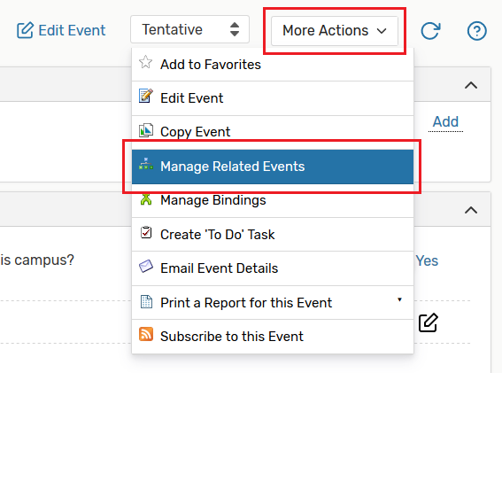Screen dimensions: 502x489
Task: Collapse the lower section with chevron
Action: tap(471, 210)
